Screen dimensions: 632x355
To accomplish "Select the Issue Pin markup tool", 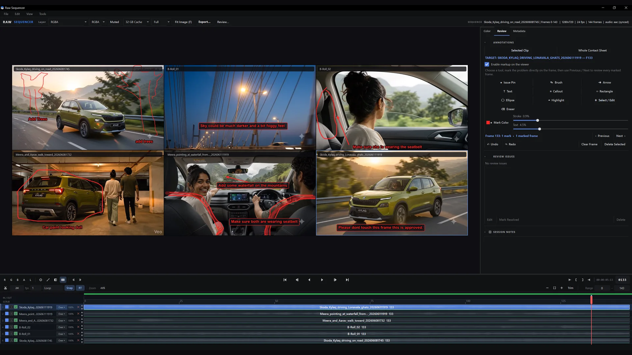I will [508, 83].
